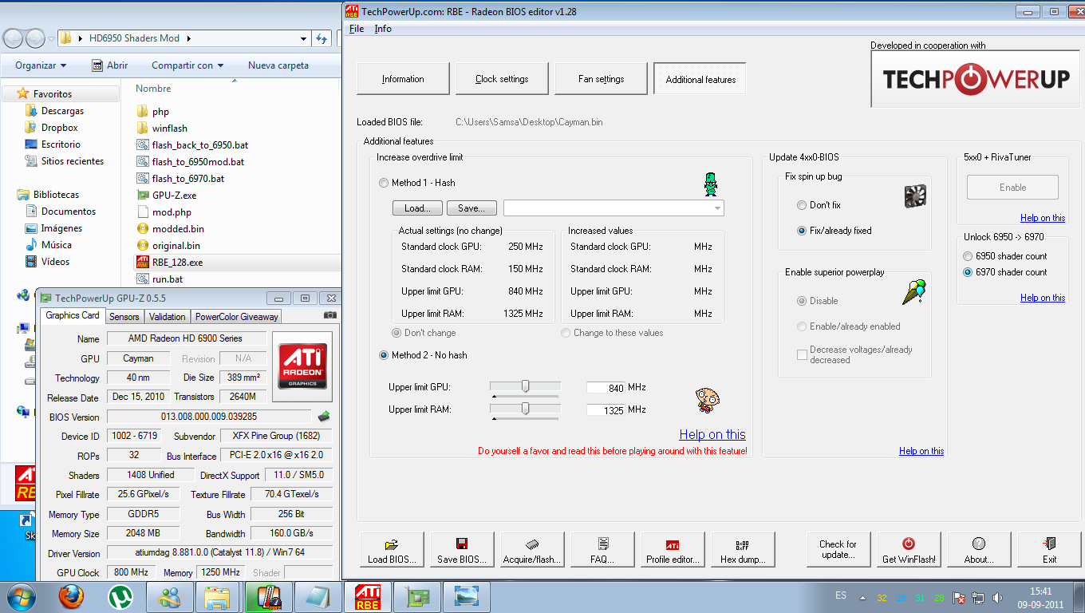Image resolution: width=1085 pixels, height=613 pixels.
Task: Toggle Decrease voltages checkbox
Action: 802,354
